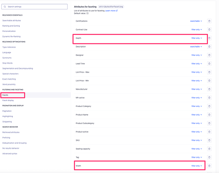Open Width filter only dropdown
This screenshot has width=219, height=173.
click(x=196, y=166)
